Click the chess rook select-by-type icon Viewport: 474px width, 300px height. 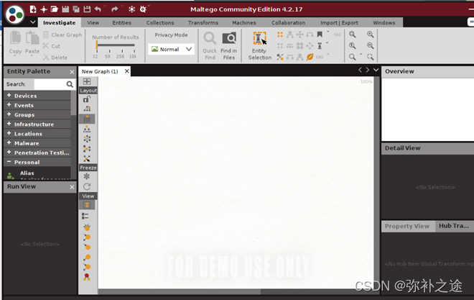coord(320,46)
